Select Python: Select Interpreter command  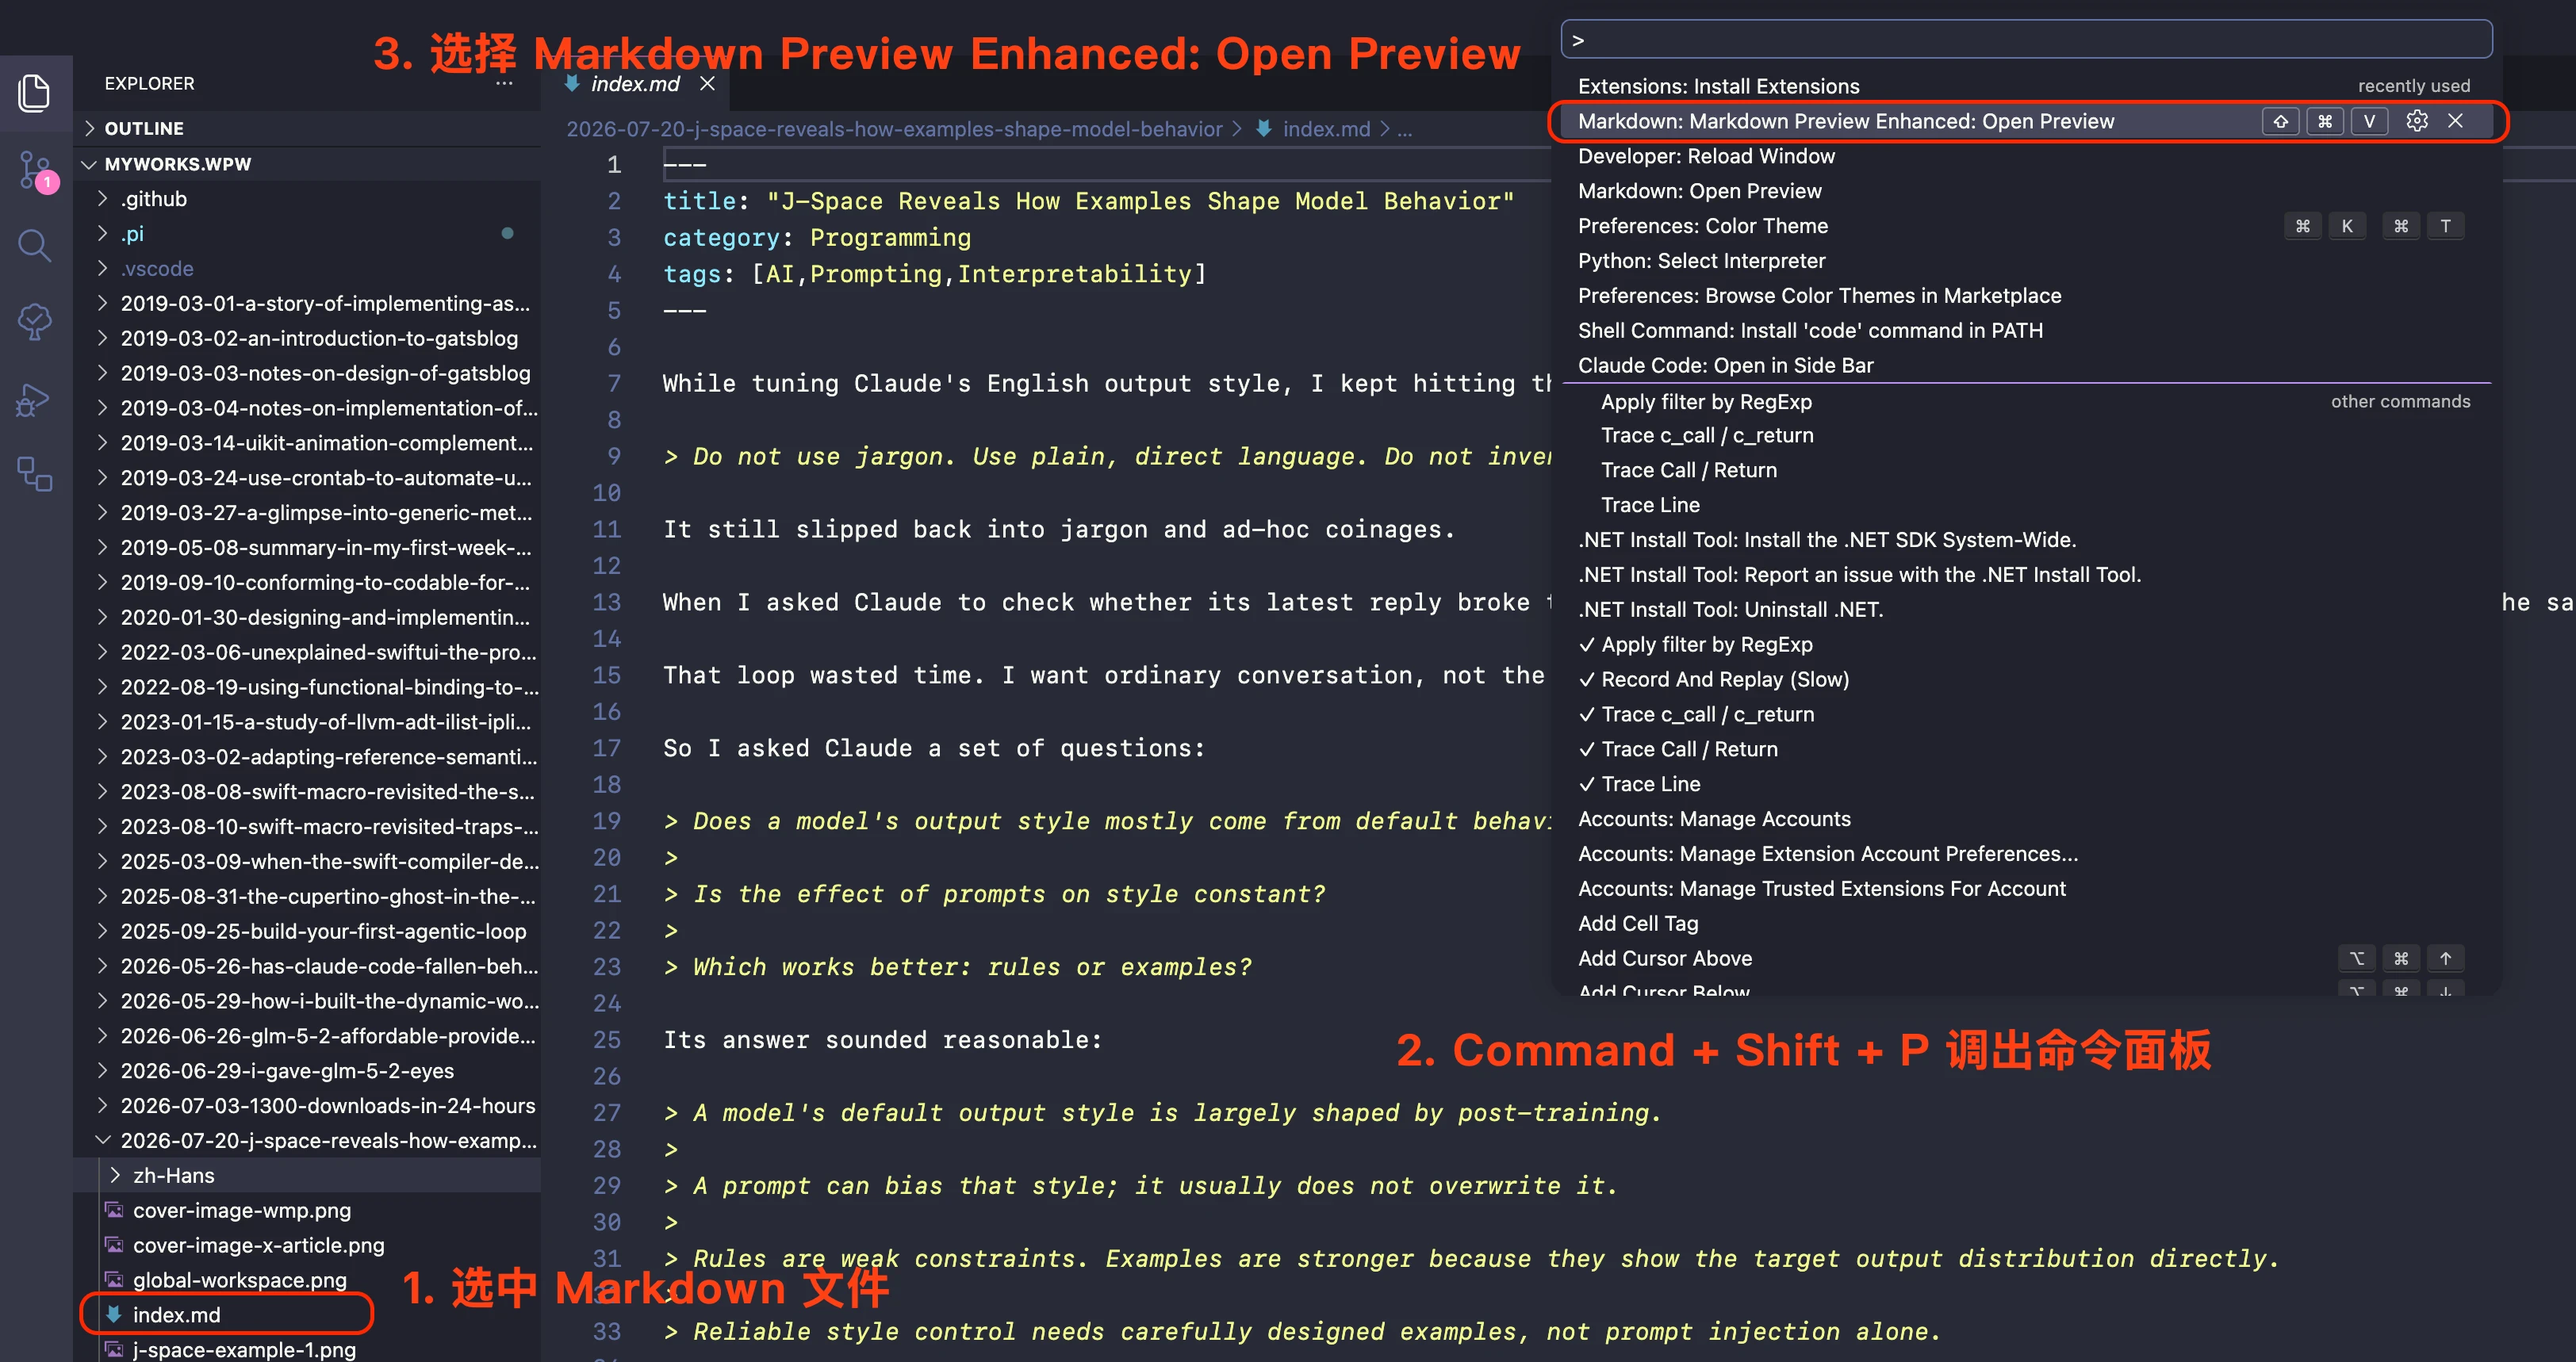click(2026, 261)
